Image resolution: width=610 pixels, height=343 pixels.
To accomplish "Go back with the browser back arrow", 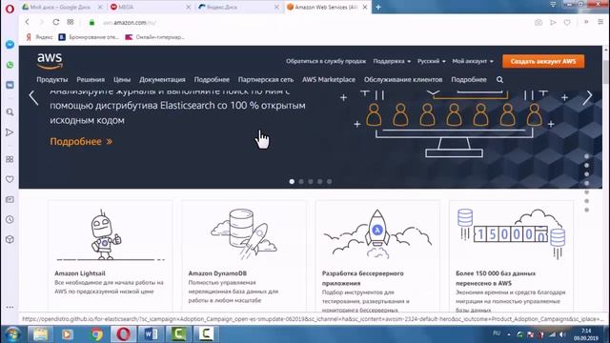I will [x=28, y=22].
